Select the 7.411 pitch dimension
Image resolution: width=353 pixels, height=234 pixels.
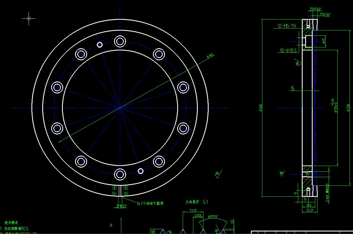click(193, 210)
